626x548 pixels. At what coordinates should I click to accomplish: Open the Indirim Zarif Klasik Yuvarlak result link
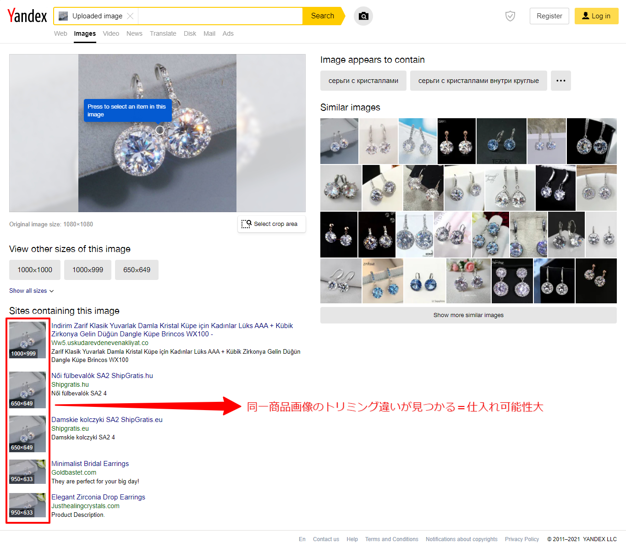point(172,330)
